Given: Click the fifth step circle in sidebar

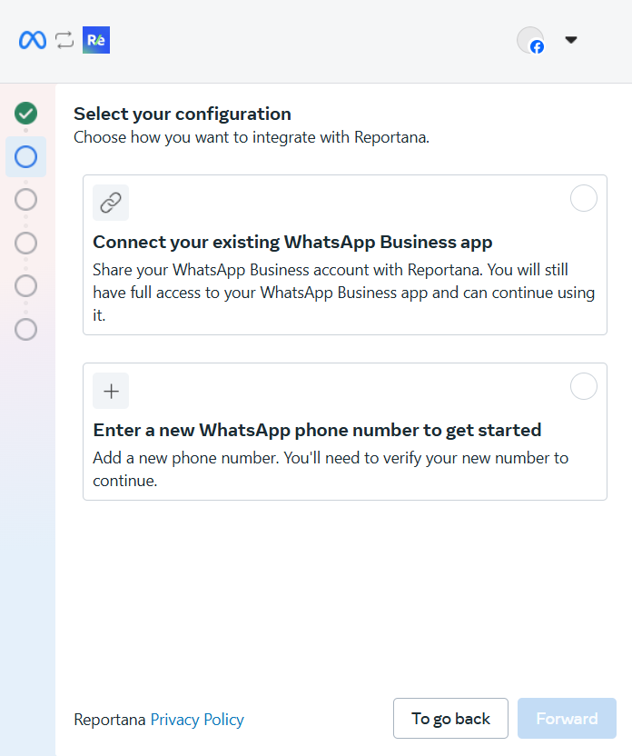Looking at the screenshot, I should coord(26,285).
